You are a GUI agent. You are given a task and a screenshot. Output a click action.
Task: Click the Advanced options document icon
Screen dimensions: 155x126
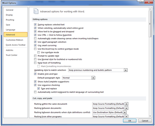36,11
